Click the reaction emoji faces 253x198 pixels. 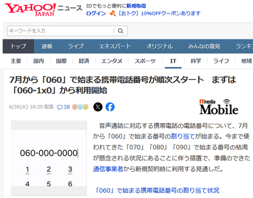click(80, 107)
